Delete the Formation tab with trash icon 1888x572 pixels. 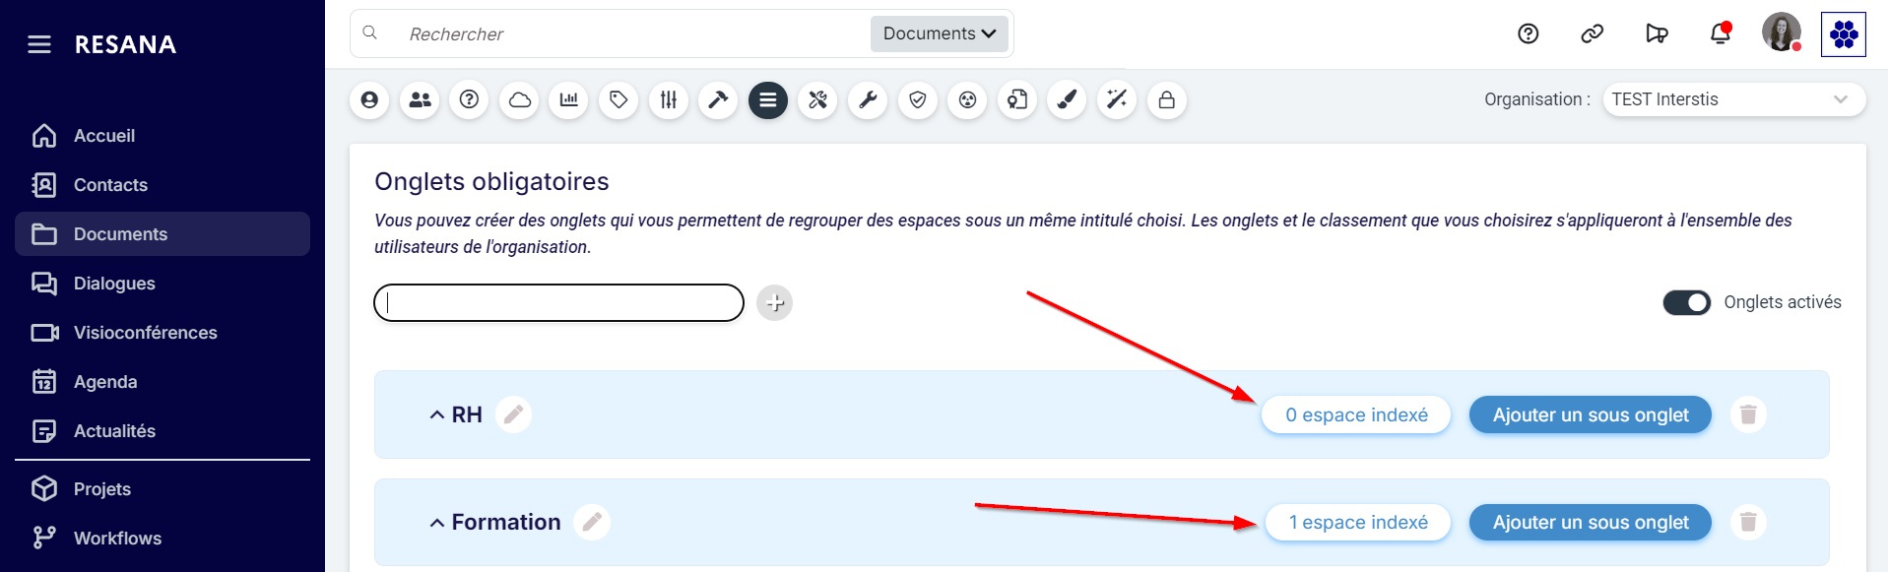(x=1748, y=522)
